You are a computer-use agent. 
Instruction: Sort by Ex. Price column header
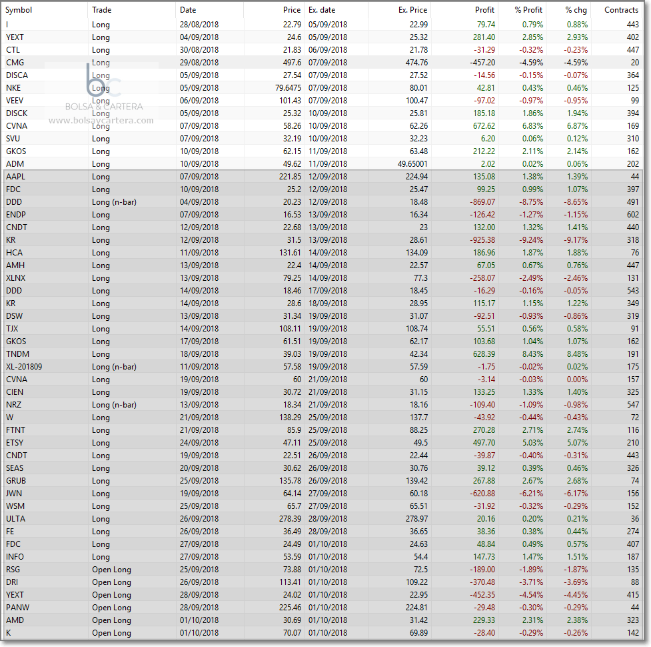[x=412, y=10]
